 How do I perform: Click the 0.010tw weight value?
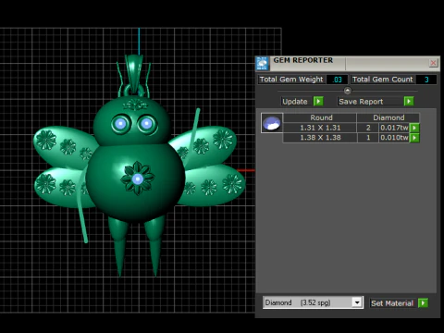(x=394, y=138)
